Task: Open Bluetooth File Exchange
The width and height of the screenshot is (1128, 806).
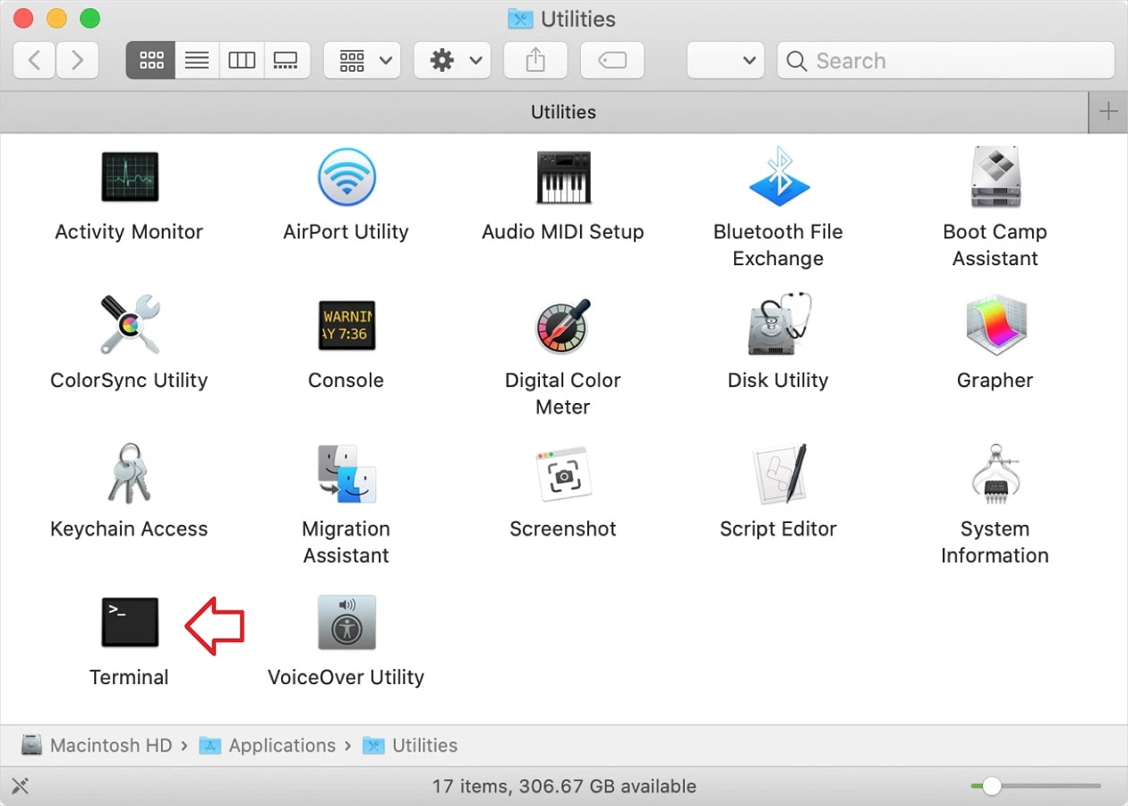Action: click(778, 176)
